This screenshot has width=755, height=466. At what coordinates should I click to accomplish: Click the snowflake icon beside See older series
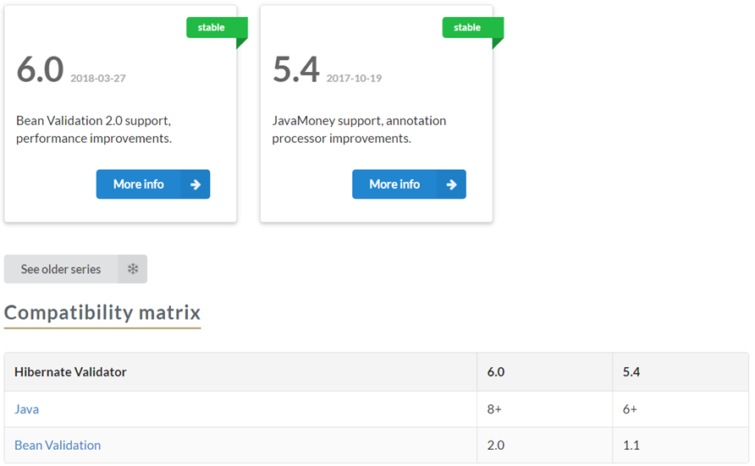(x=133, y=269)
